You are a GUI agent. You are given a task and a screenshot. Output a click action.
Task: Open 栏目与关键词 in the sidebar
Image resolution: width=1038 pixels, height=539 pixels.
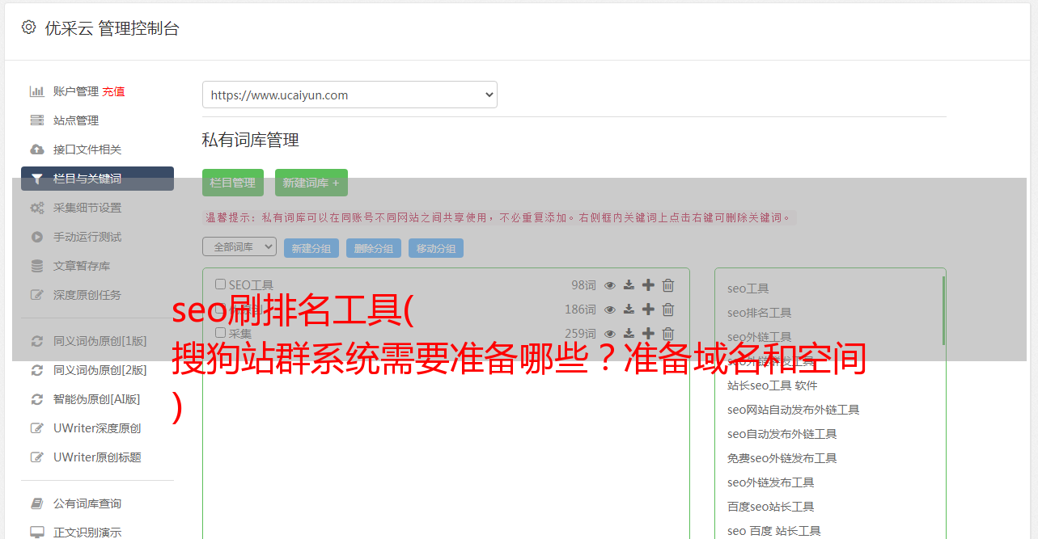[97, 179]
